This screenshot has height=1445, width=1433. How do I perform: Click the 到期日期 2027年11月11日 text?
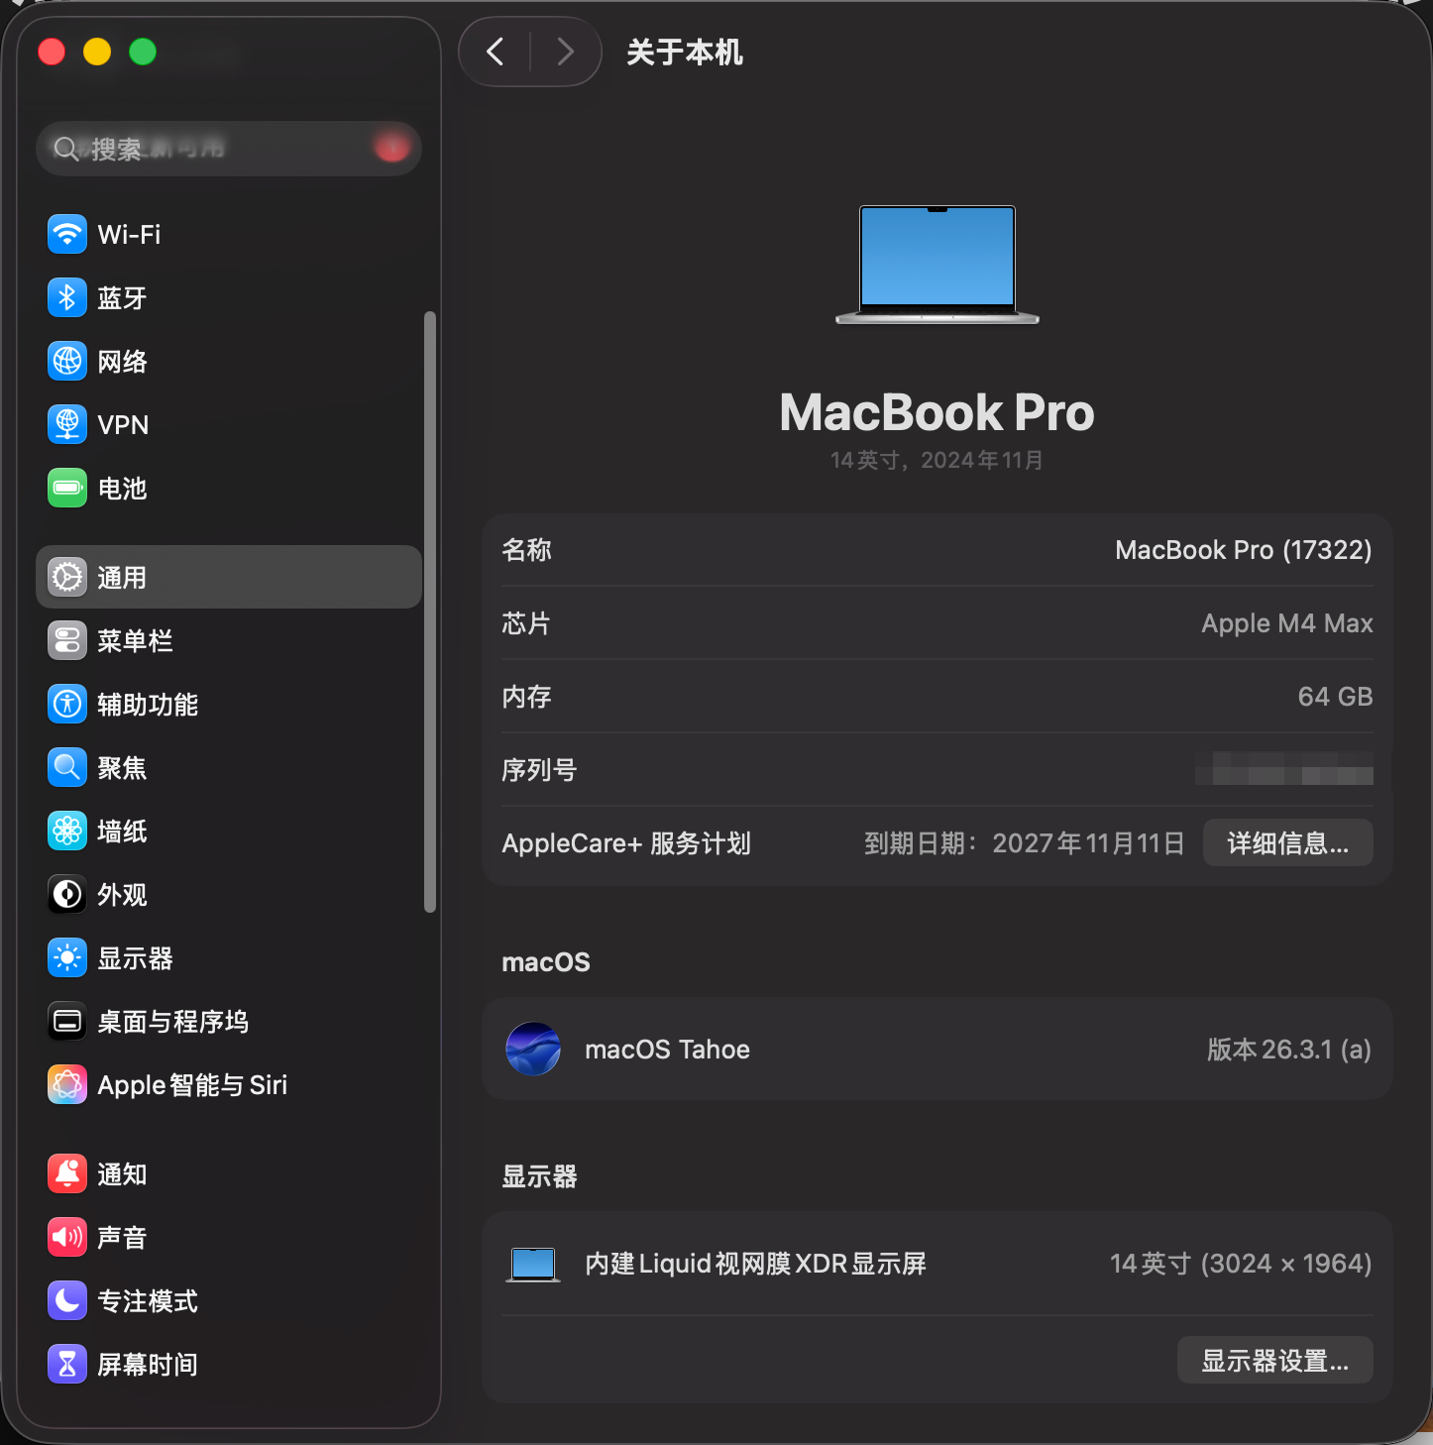click(1024, 843)
